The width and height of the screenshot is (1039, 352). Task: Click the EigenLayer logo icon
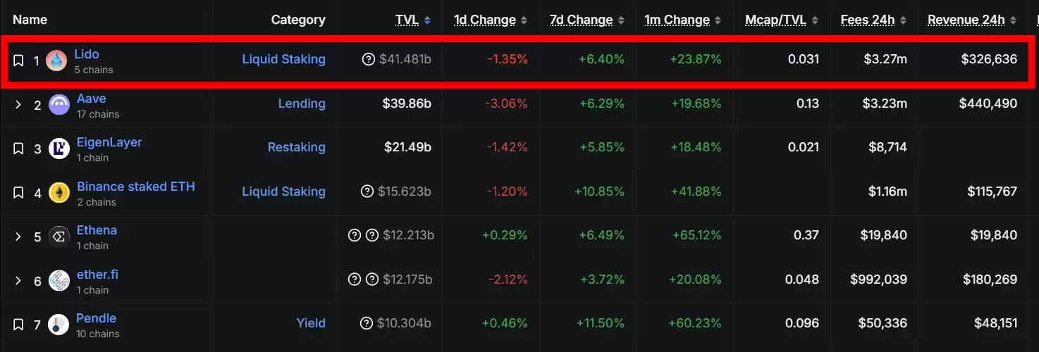coord(59,149)
